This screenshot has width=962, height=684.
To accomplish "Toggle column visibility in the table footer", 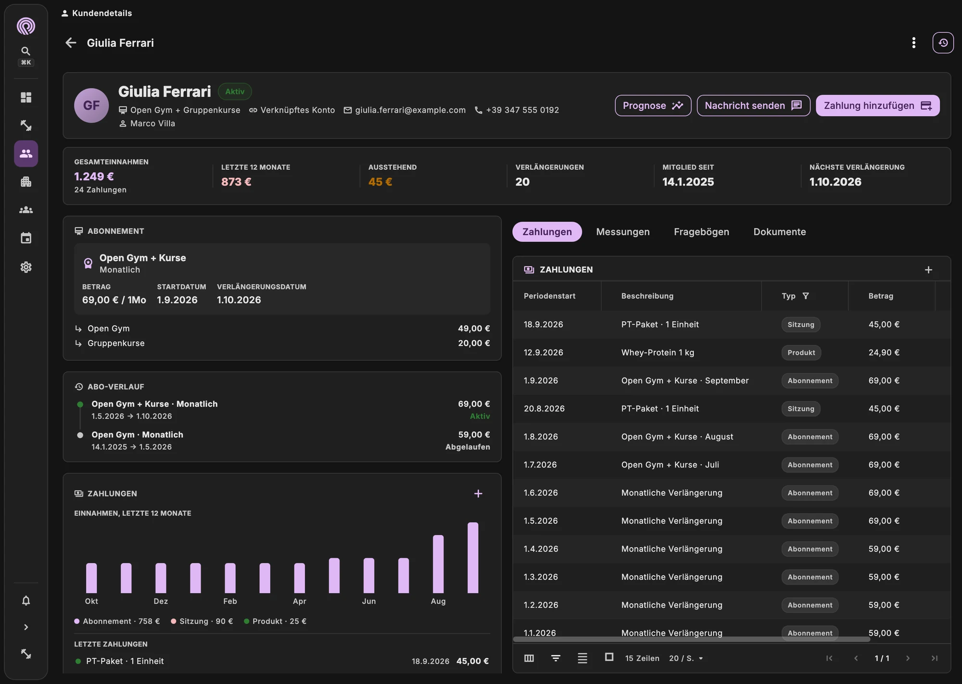I will [529, 658].
